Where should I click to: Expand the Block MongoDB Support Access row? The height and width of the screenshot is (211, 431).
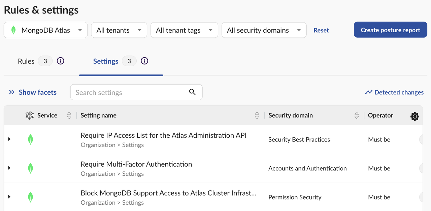point(9,197)
